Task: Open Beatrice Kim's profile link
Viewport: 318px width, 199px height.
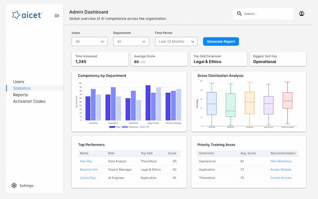Action: click(89, 170)
